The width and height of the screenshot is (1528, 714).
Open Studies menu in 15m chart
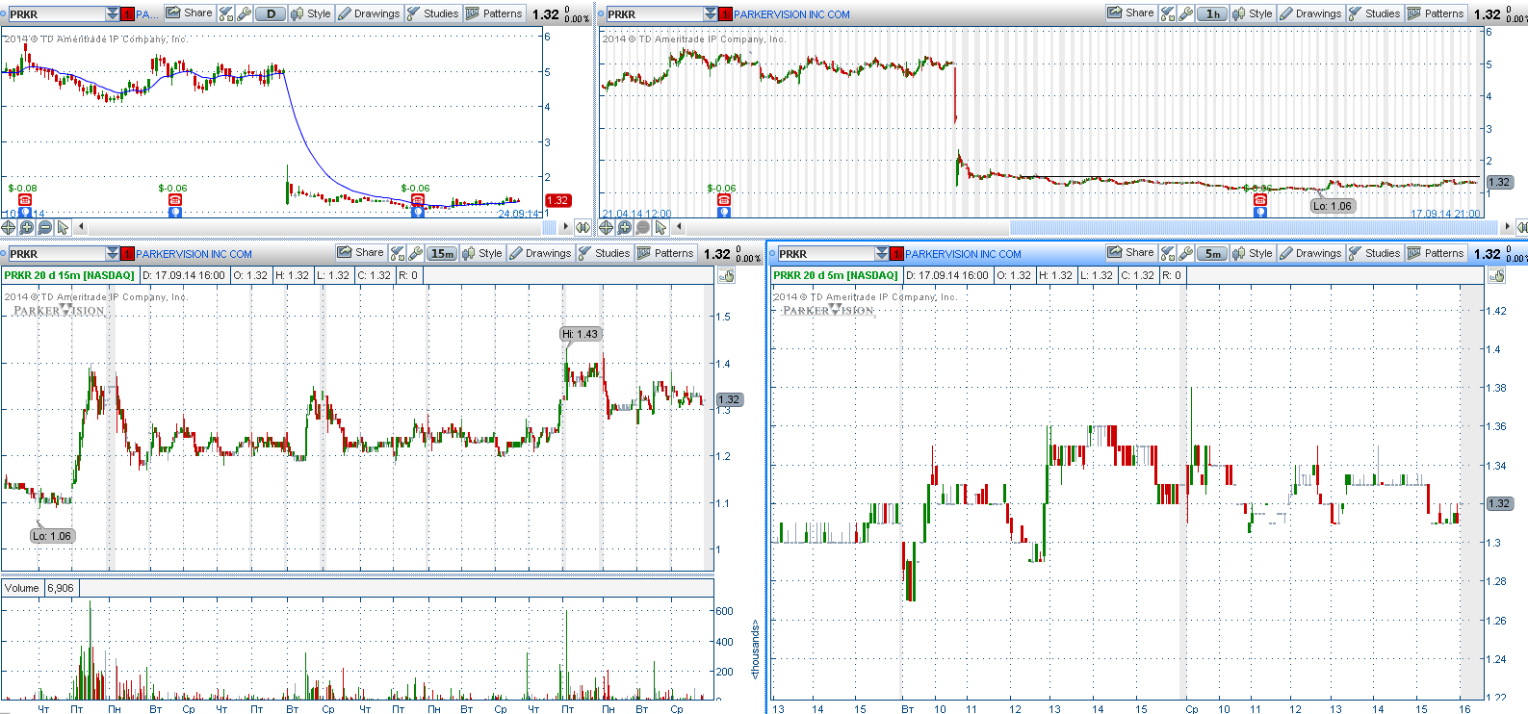pyautogui.click(x=605, y=253)
